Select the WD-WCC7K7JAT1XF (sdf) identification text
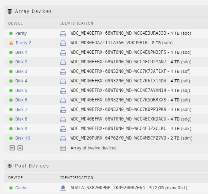Viewport: 208px width, 194px height. point(131,71)
